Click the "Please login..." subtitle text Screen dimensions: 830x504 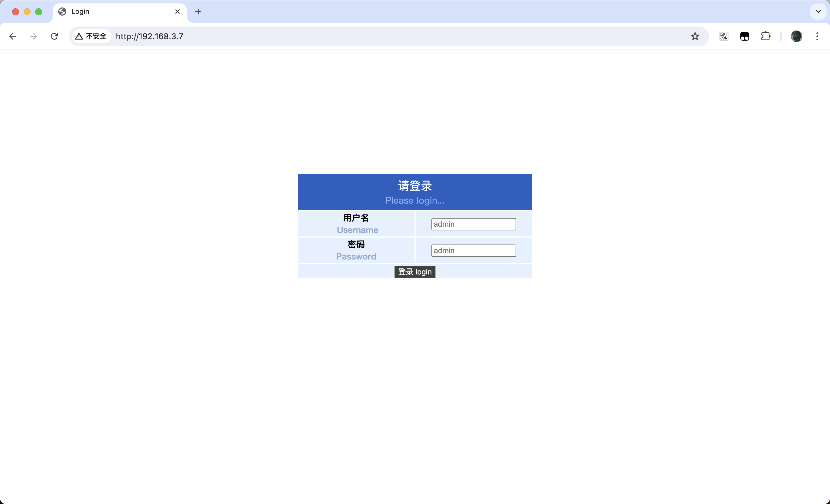tap(415, 200)
